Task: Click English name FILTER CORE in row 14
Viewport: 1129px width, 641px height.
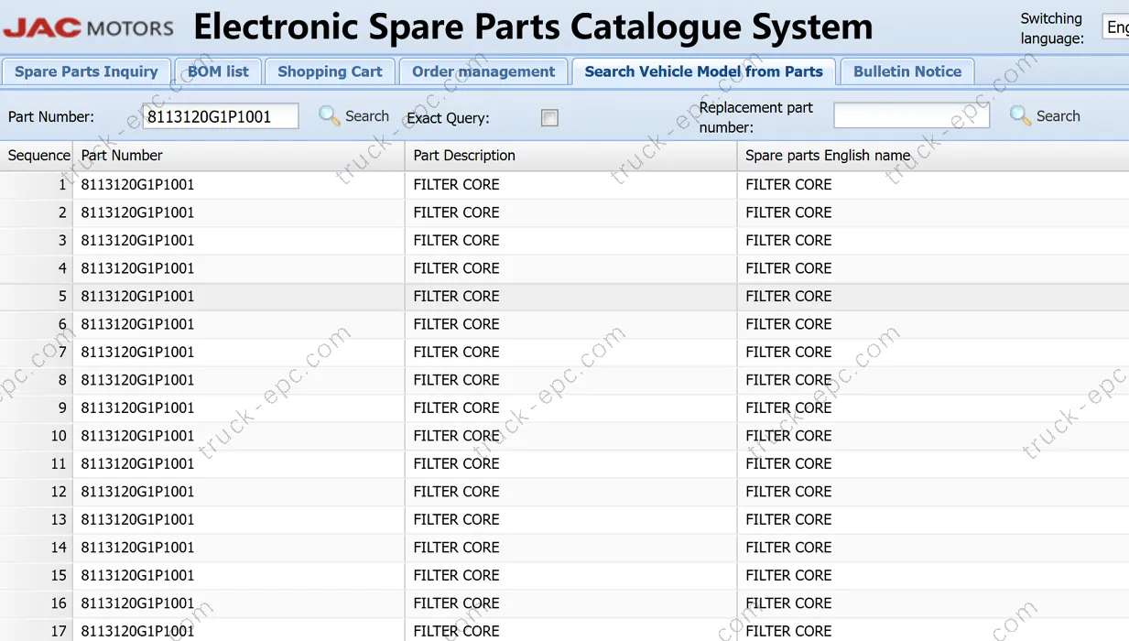Action: 788,548
